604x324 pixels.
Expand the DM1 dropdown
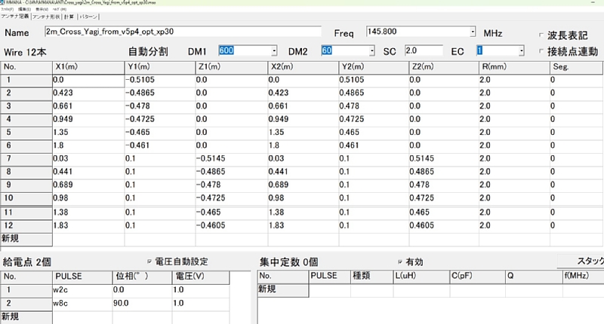pyautogui.click(x=273, y=50)
